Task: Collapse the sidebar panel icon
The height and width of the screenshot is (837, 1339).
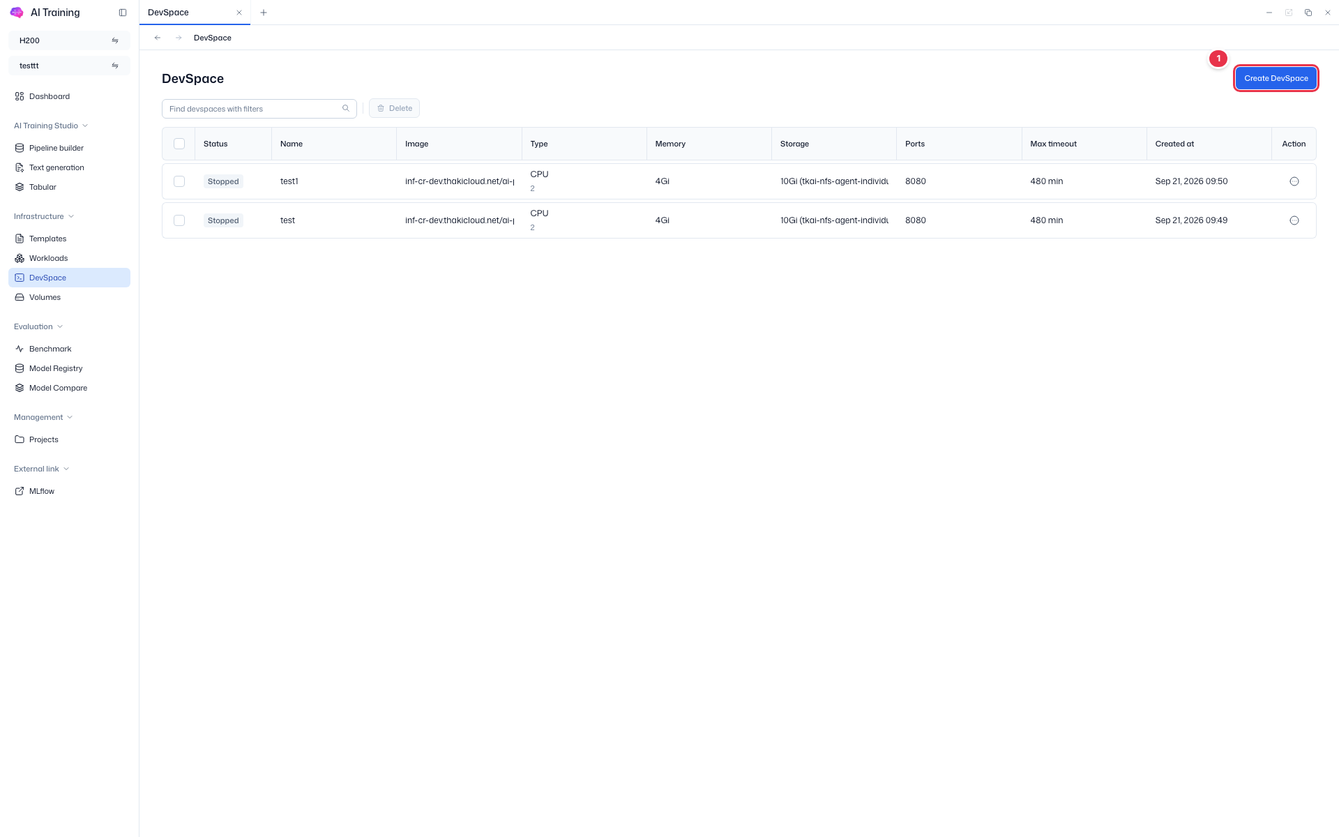Action: (x=123, y=13)
